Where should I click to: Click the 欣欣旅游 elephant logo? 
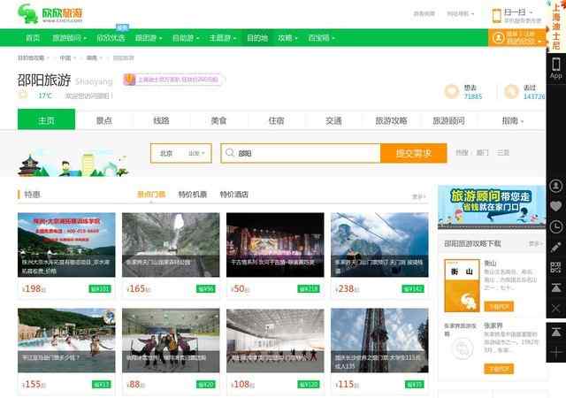point(53,14)
